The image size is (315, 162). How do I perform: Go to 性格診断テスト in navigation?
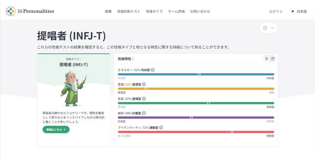pos(129,12)
